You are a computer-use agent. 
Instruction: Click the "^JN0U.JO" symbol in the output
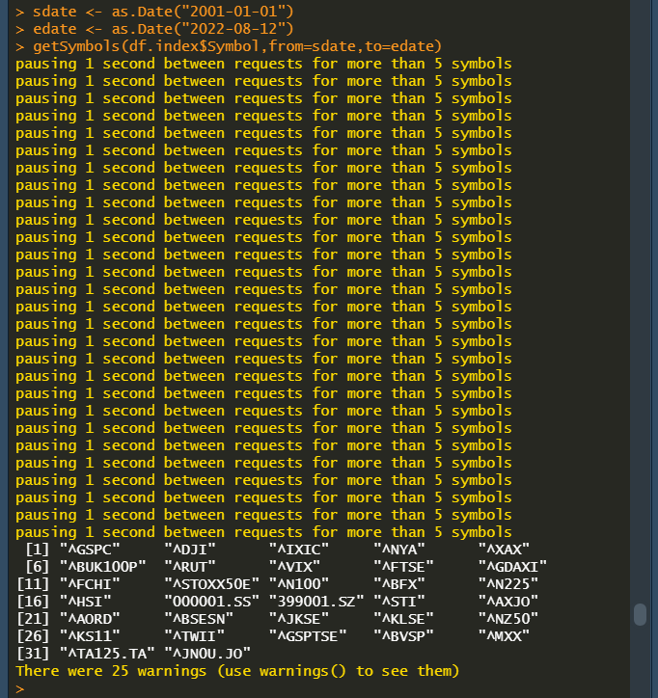[206, 653]
